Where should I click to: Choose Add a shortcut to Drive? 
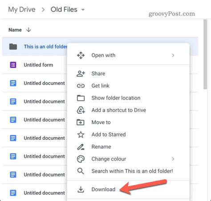pyautogui.click(x=128, y=110)
